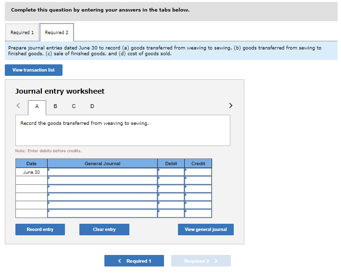Go back using bottom Required 1 button
This screenshot has width=341, height=278.
(x=134, y=261)
